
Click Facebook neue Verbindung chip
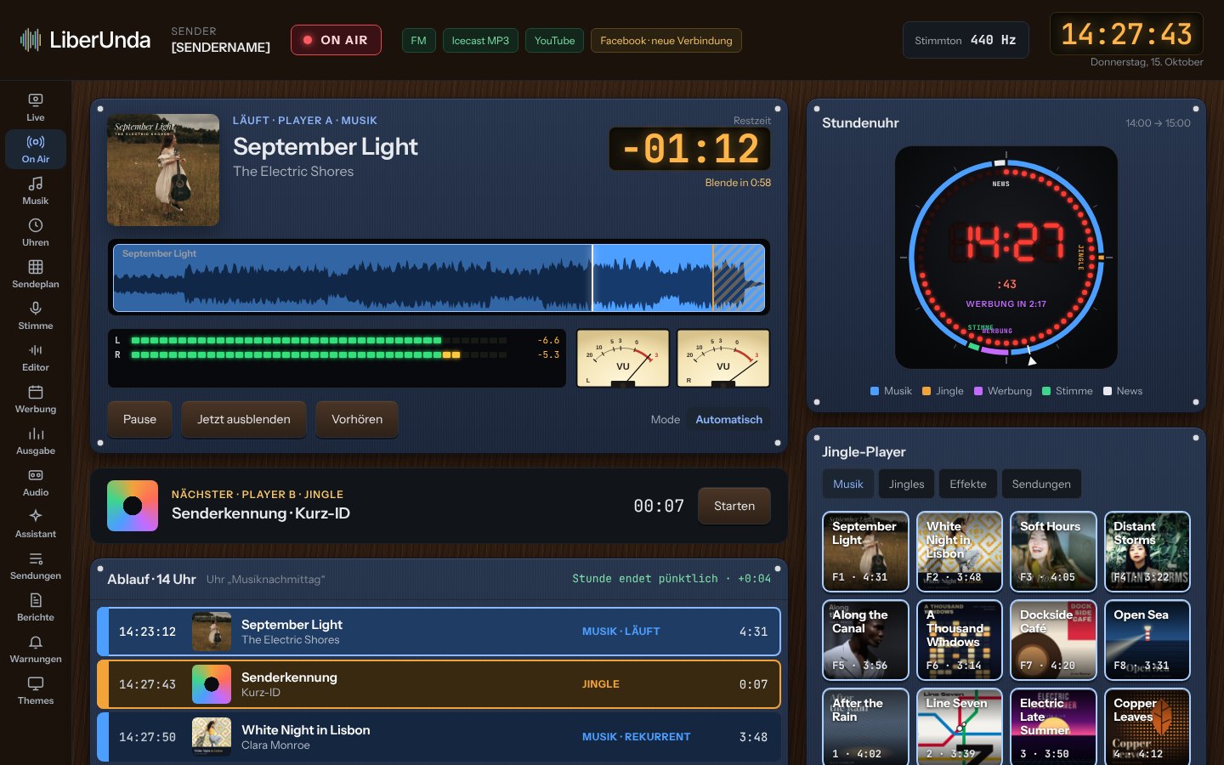point(666,40)
